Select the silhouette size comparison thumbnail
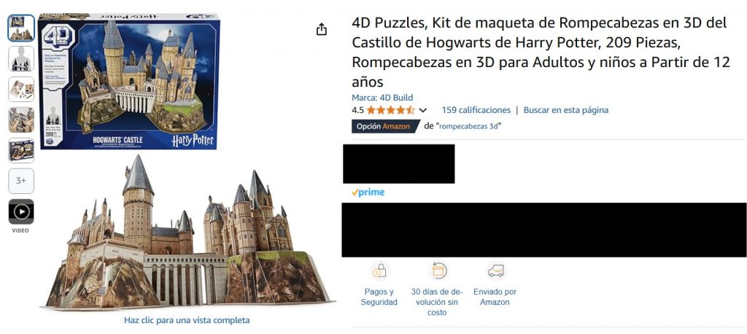 click(x=21, y=58)
